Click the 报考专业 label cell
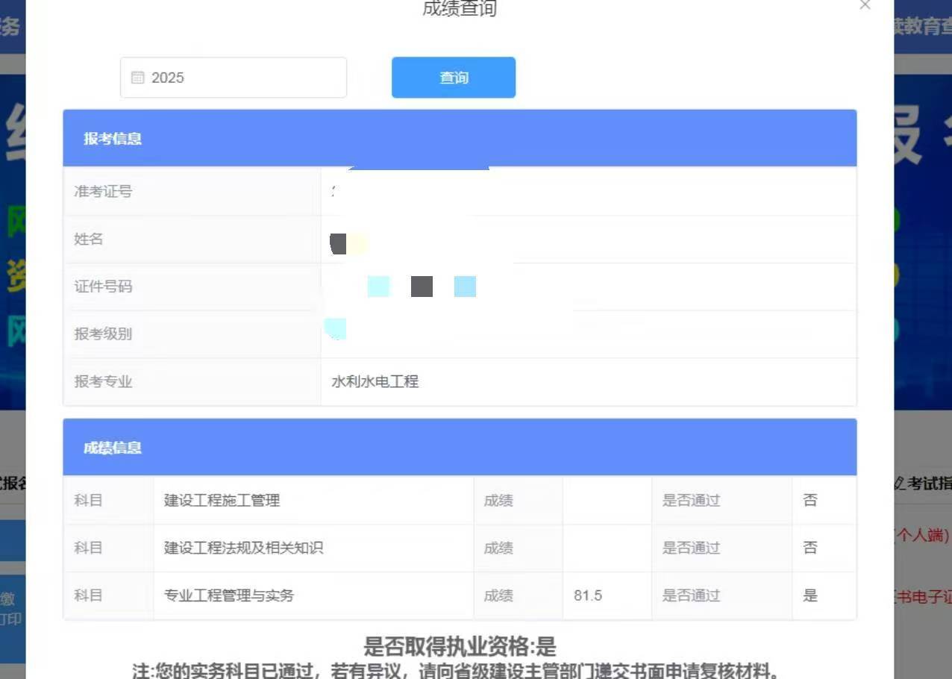Screen dimensions: 952x679 (x=192, y=381)
